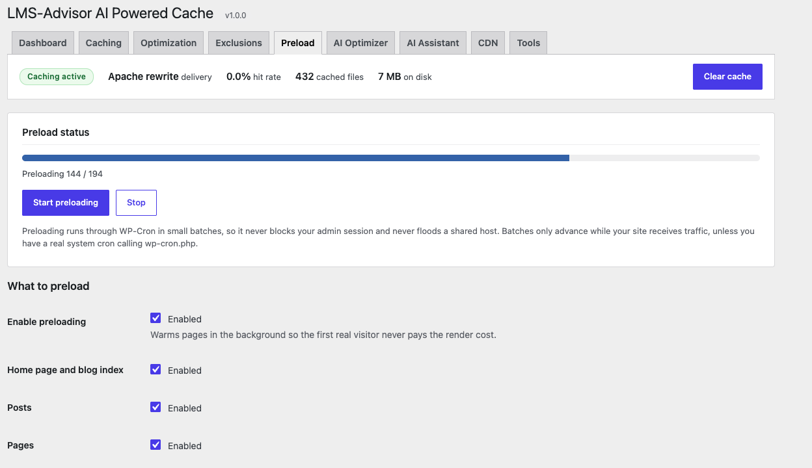This screenshot has width=812, height=468.
Task: Open the Dashboard tab
Action: (43, 43)
